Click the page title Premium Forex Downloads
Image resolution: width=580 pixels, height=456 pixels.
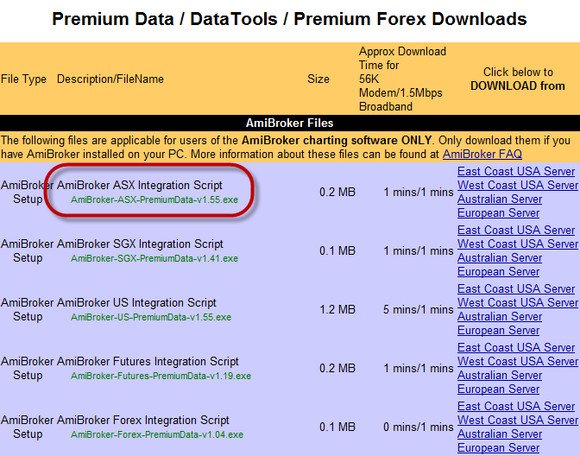click(410, 19)
